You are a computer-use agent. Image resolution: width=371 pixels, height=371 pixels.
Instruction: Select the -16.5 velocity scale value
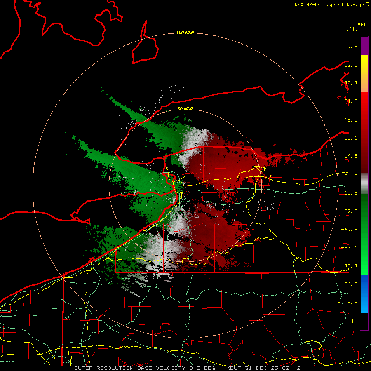pos(349,193)
